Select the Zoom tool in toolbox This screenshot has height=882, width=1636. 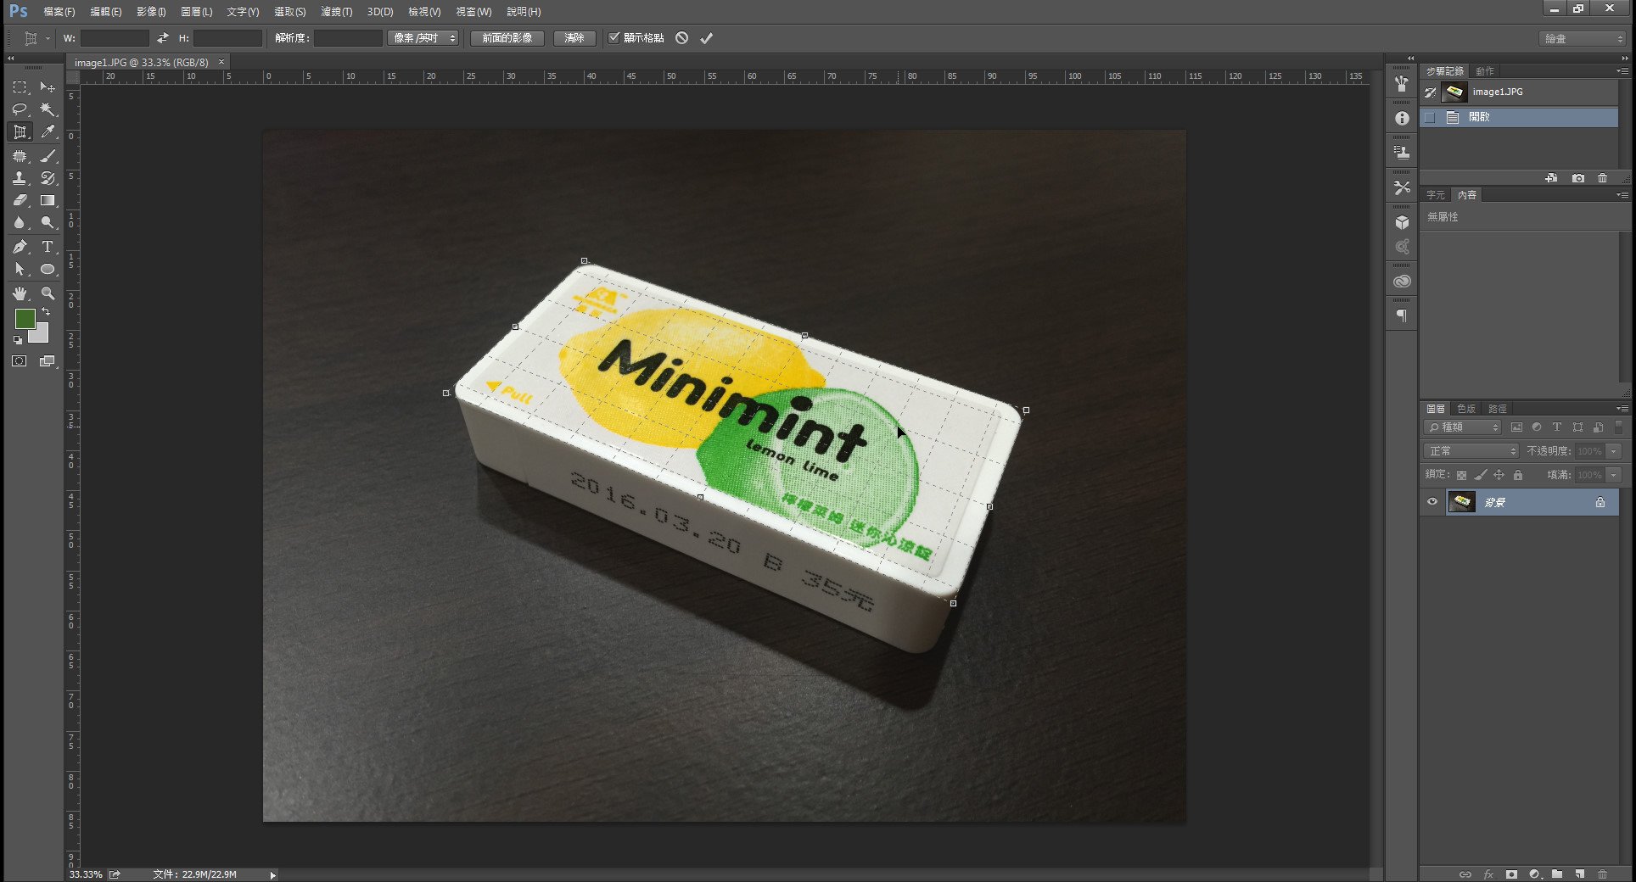48,293
